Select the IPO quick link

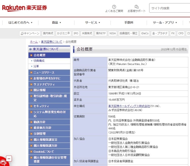tap(76, 34)
